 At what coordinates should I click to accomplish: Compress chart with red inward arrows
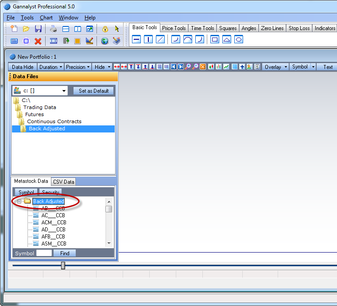pos(117,67)
